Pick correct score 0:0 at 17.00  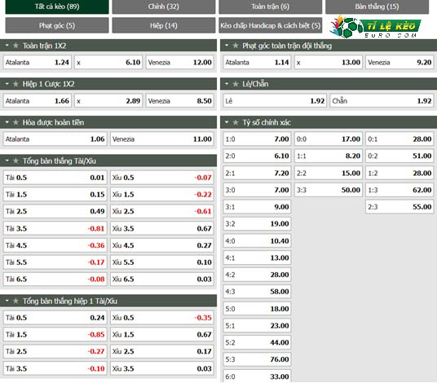(x=329, y=139)
